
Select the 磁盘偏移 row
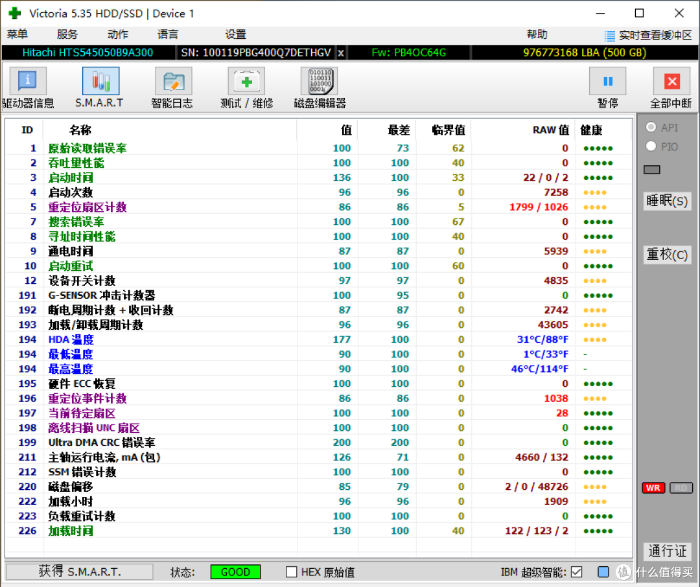[318, 487]
